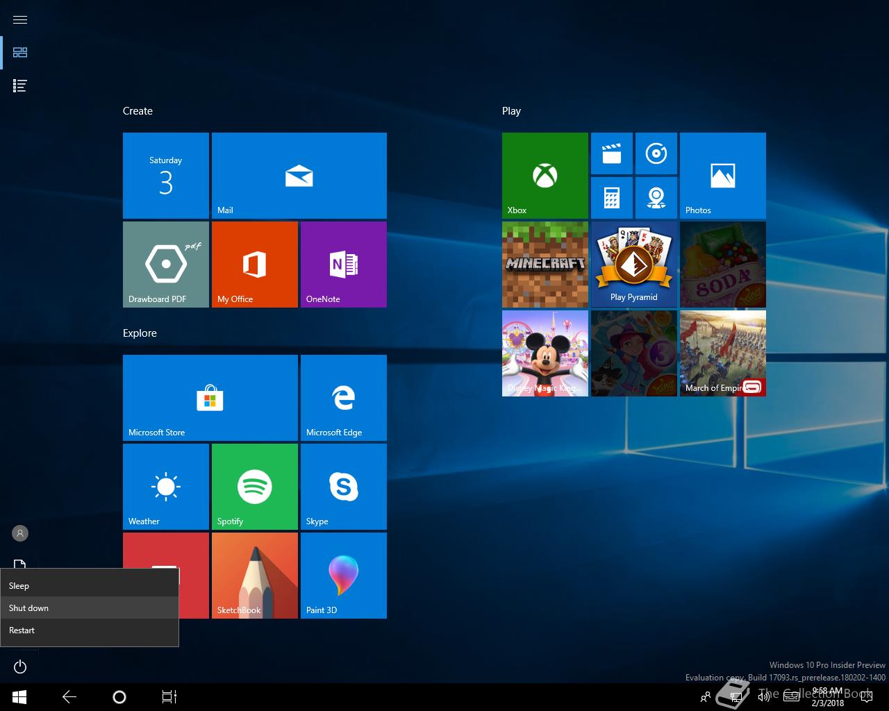The image size is (889, 711).
Task: Open the user account icon
Action: [20, 533]
